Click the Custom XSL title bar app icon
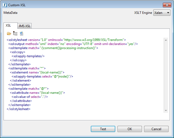174x138 pixels. pyautogui.click(x=5, y=5)
